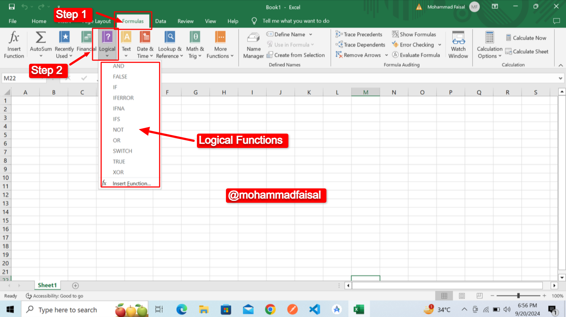Adjust the zoom slider in the status bar
566x317 pixels.
[518, 296]
